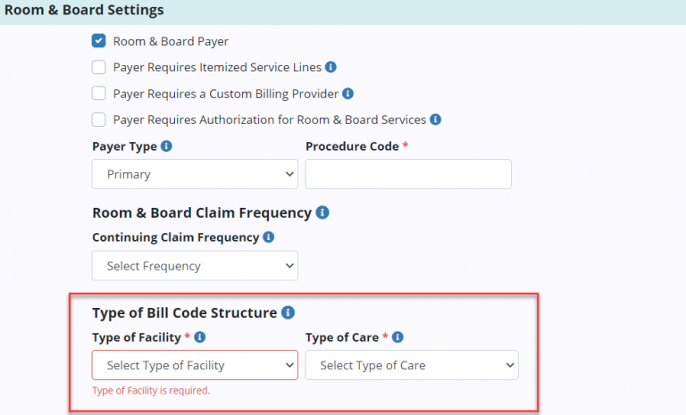Viewport: 686px width, 415px height.
Task: Click info icon next to Type of Facility
Action: [x=200, y=337]
